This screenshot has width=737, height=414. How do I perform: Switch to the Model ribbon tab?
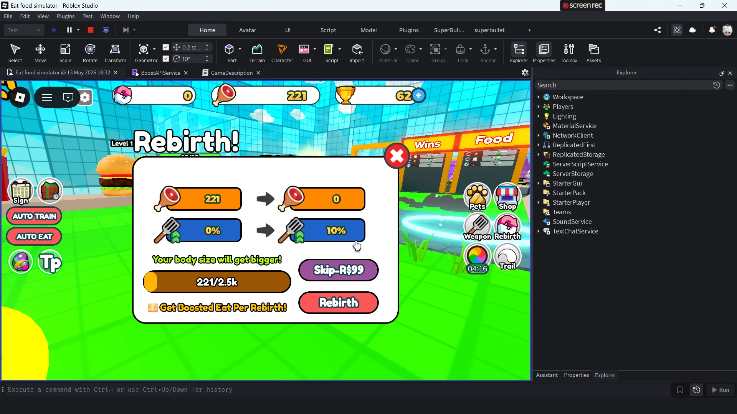tap(368, 30)
